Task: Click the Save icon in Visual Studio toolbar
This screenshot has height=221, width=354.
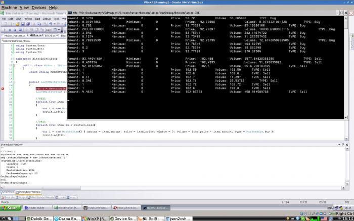Action: point(23,24)
